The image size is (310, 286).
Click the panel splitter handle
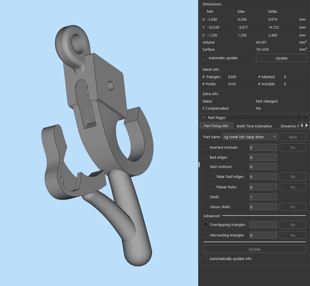tap(199, 165)
